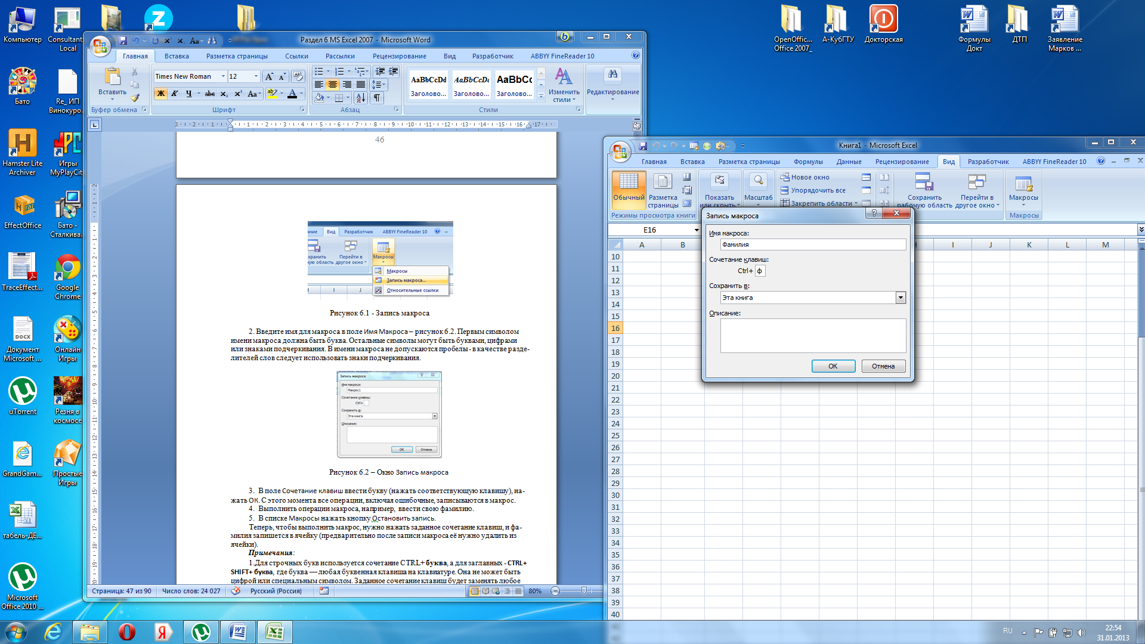
Task: Open the font size dropdown in Word
Action: pyautogui.click(x=256, y=76)
